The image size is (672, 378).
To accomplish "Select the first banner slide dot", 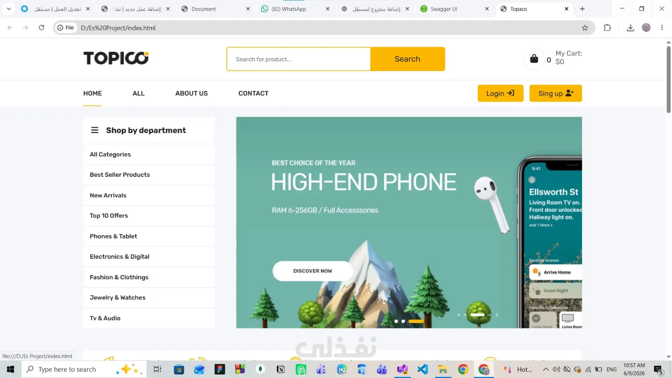I will click(396, 321).
